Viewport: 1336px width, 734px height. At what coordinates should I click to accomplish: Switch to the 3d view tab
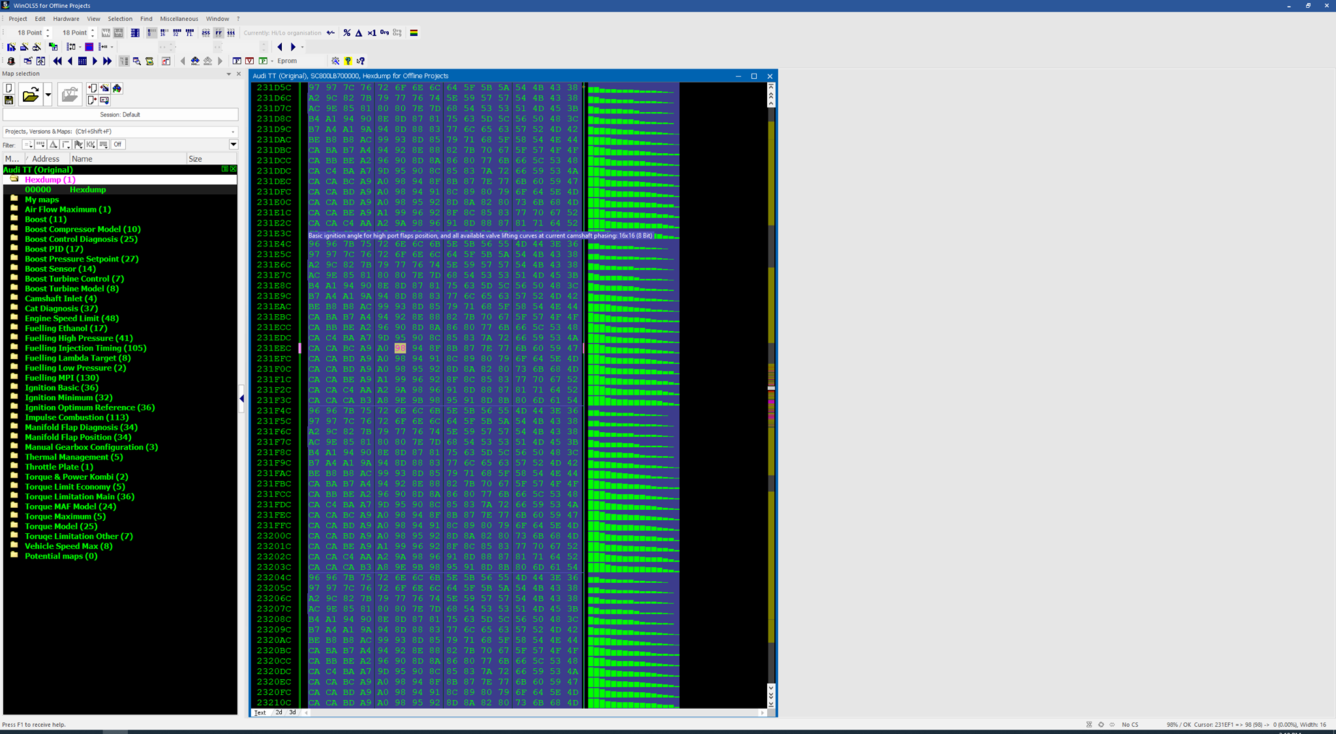(x=292, y=712)
